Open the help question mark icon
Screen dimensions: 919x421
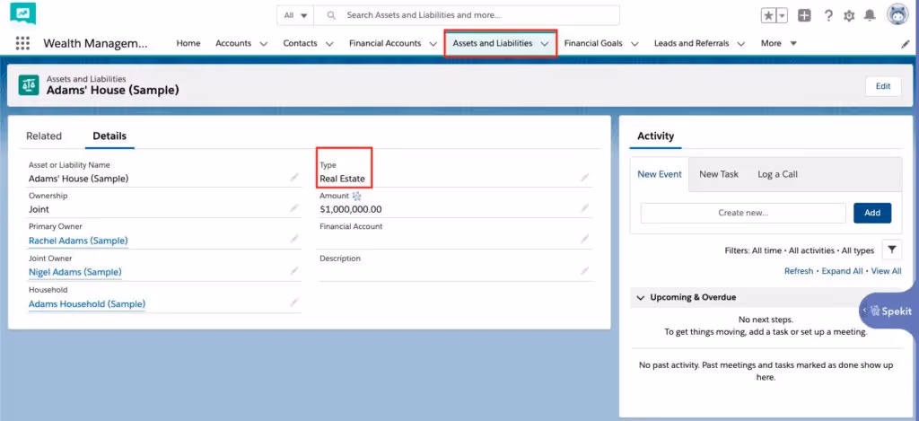click(828, 16)
